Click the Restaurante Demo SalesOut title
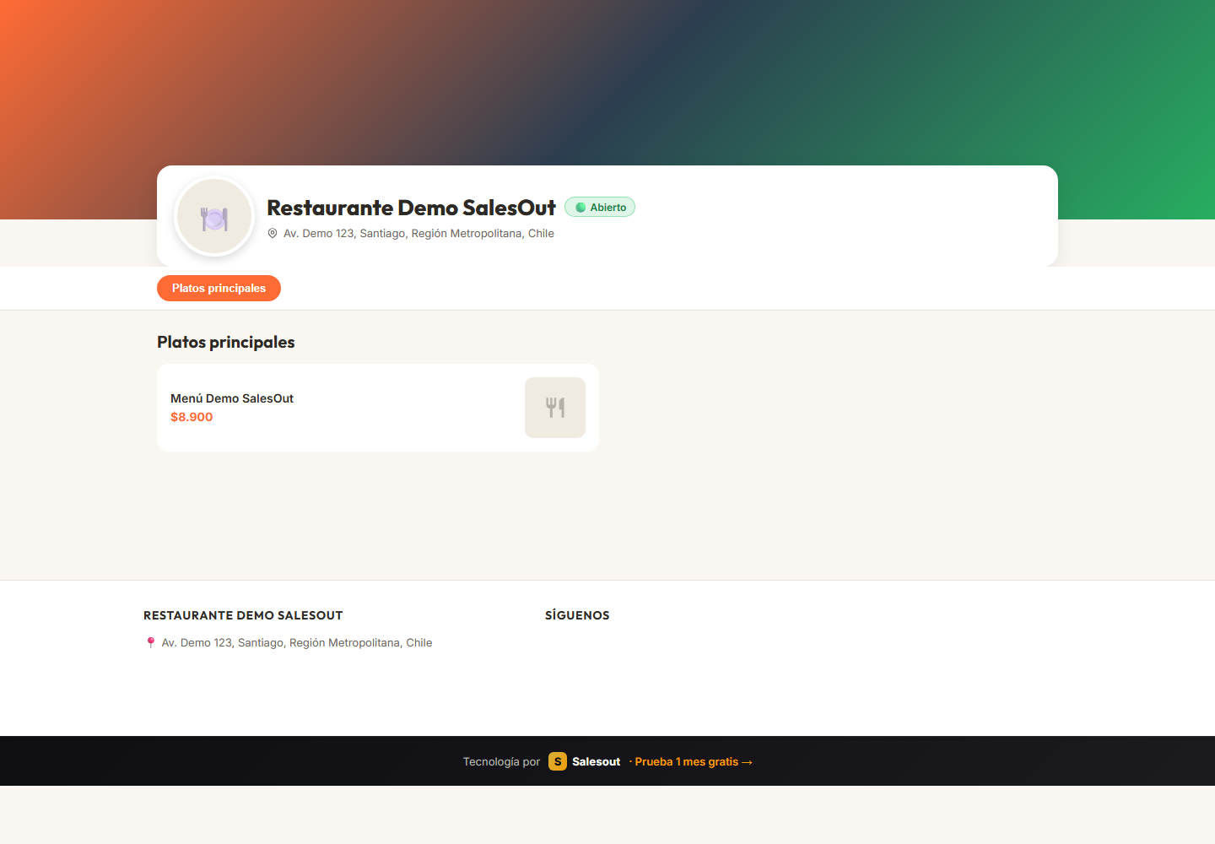The width and height of the screenshot is (1215, 844). coord(411,208)
